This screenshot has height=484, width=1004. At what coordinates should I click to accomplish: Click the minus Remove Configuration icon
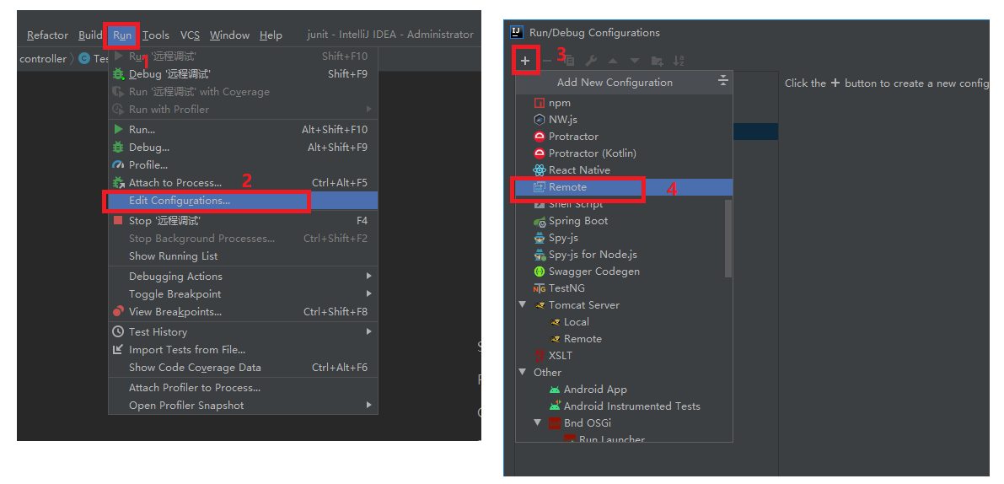(547, 61)
